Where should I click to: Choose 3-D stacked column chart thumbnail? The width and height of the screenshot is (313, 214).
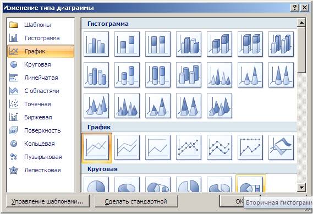219,44
